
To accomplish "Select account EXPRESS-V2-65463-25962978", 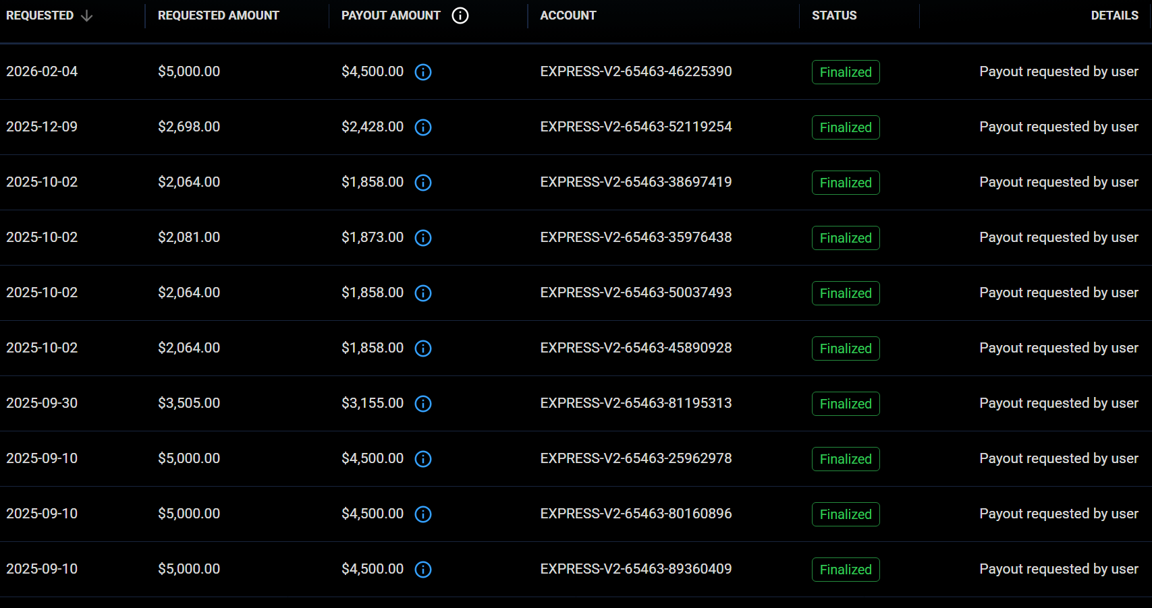I will (636, 458).
